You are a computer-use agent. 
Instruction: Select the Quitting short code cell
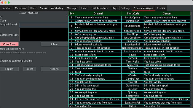[133, 92]
